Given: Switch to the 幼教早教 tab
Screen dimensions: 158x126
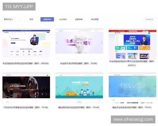Looking at the screenshot, I should (x=79, y=19).
